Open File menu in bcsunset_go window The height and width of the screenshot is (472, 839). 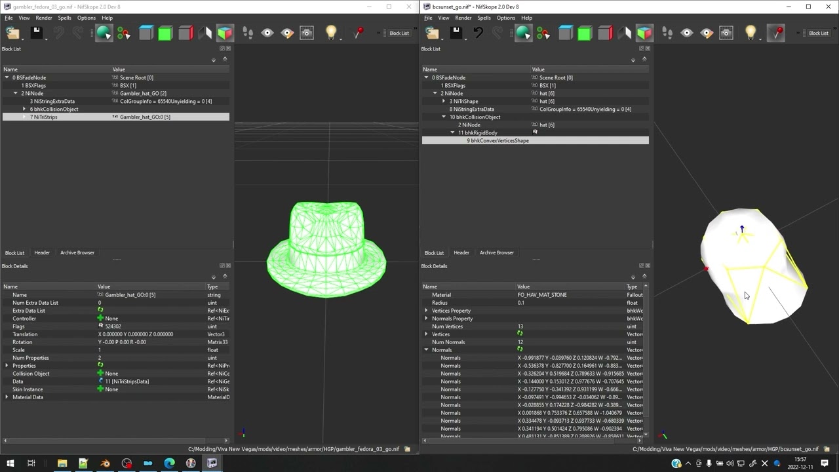click(428, 18)
